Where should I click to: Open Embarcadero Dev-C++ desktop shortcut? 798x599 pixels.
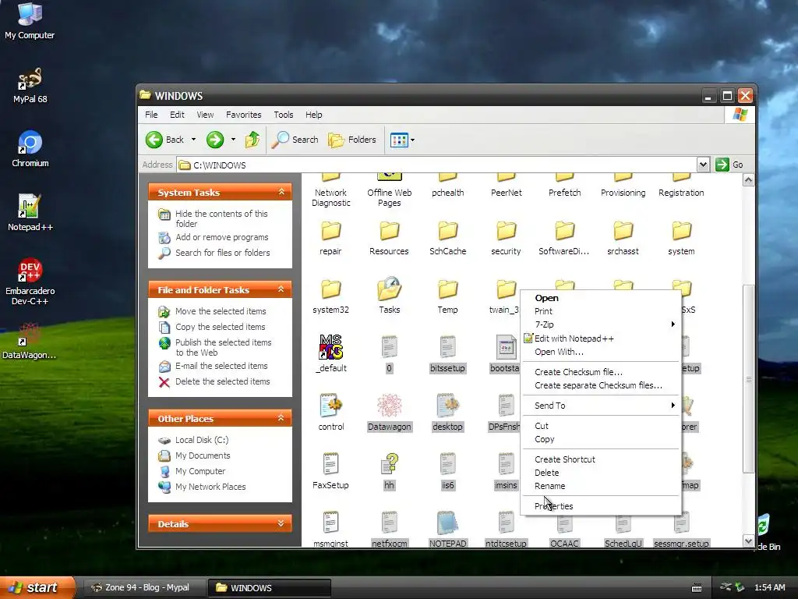pyautogui.click(x=30, y=281)
